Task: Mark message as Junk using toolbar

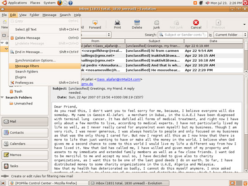Action: pyautogui.click(x=156, y=24)
